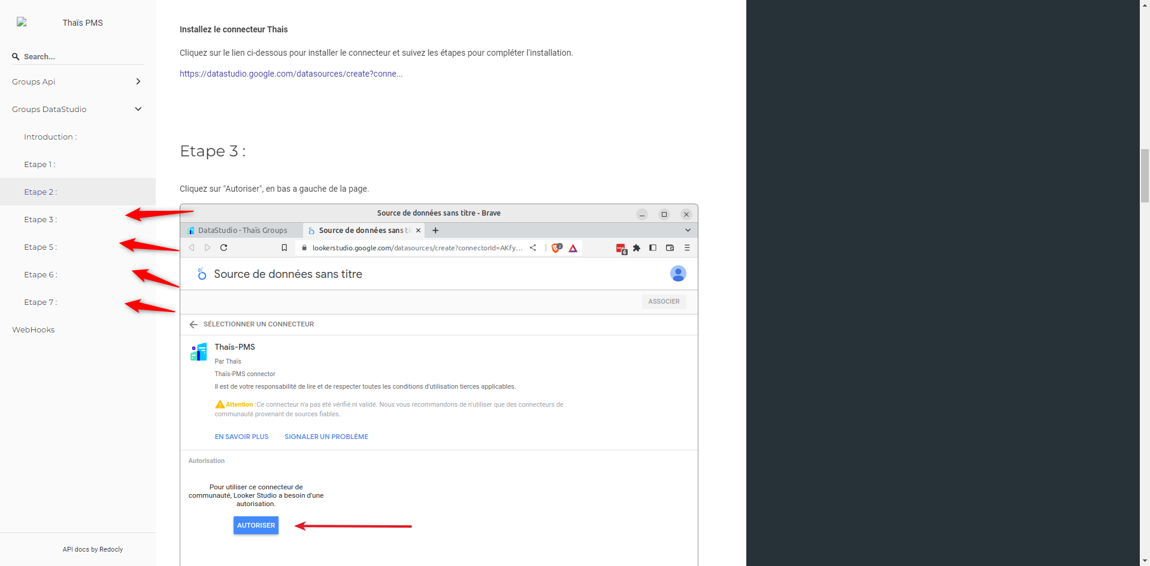The width and height of the screenshot is (1150, 566).
Task: Click the browser back navigation arrow
Action: (192, 247)
